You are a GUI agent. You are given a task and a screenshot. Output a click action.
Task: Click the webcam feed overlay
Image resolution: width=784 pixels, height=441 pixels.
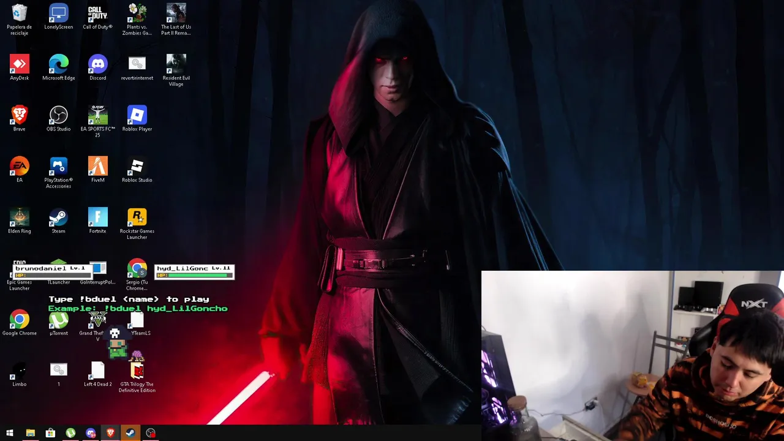click(632, 355)
